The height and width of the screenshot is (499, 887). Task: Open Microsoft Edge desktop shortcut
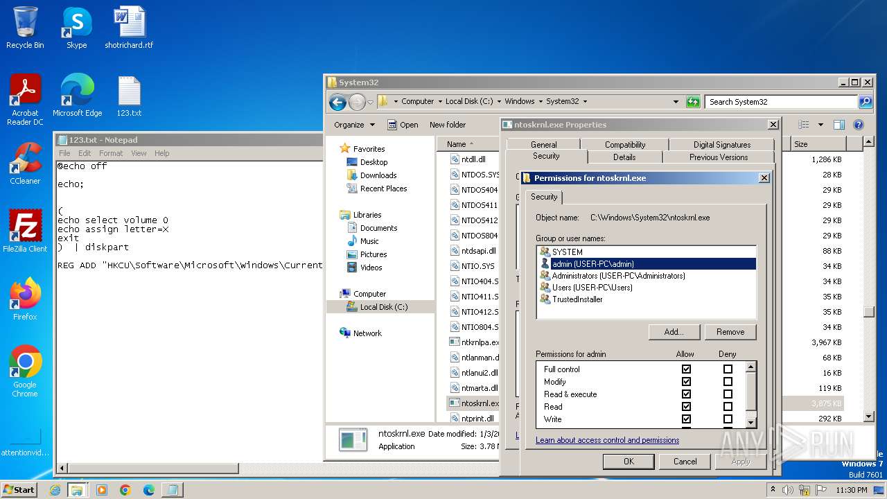[x=77, y=96]
